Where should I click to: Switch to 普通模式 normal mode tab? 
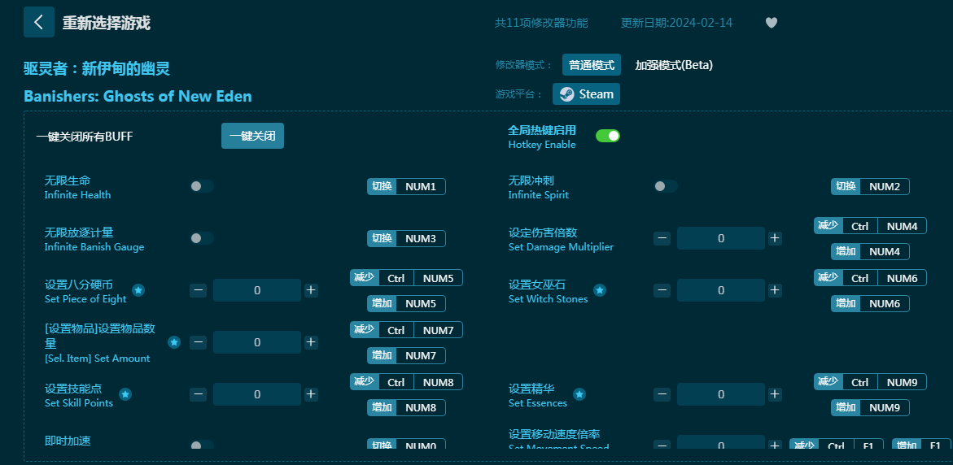tap(592, 65)
